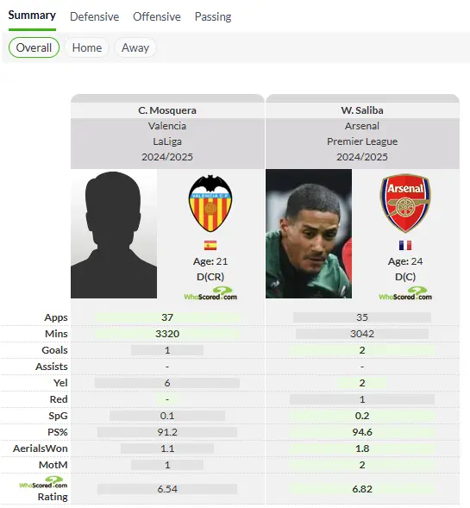Click C. Mosquera's silhouette placeholder photo

(x=114, y=234)
